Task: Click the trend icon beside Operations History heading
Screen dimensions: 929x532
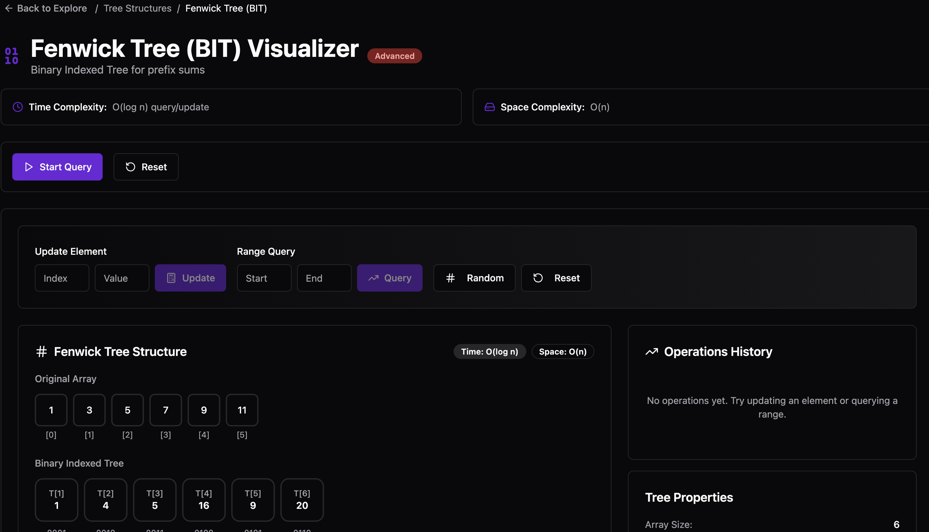Action: [x=652, y=351]
